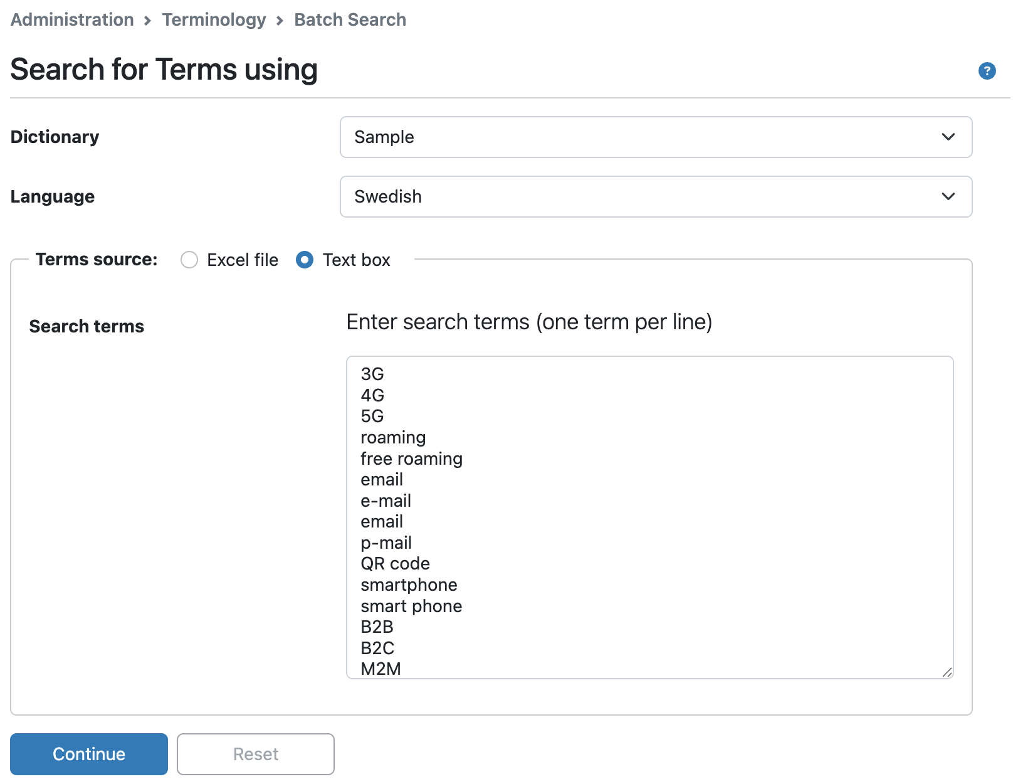
Task: Click the Continue button
Action: pos(89,754)
